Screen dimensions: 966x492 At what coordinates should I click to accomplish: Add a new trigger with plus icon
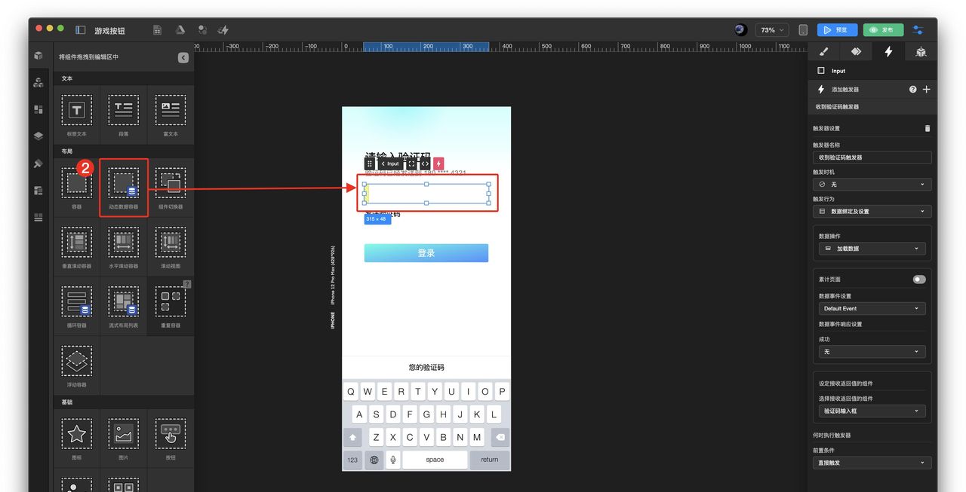927,89
